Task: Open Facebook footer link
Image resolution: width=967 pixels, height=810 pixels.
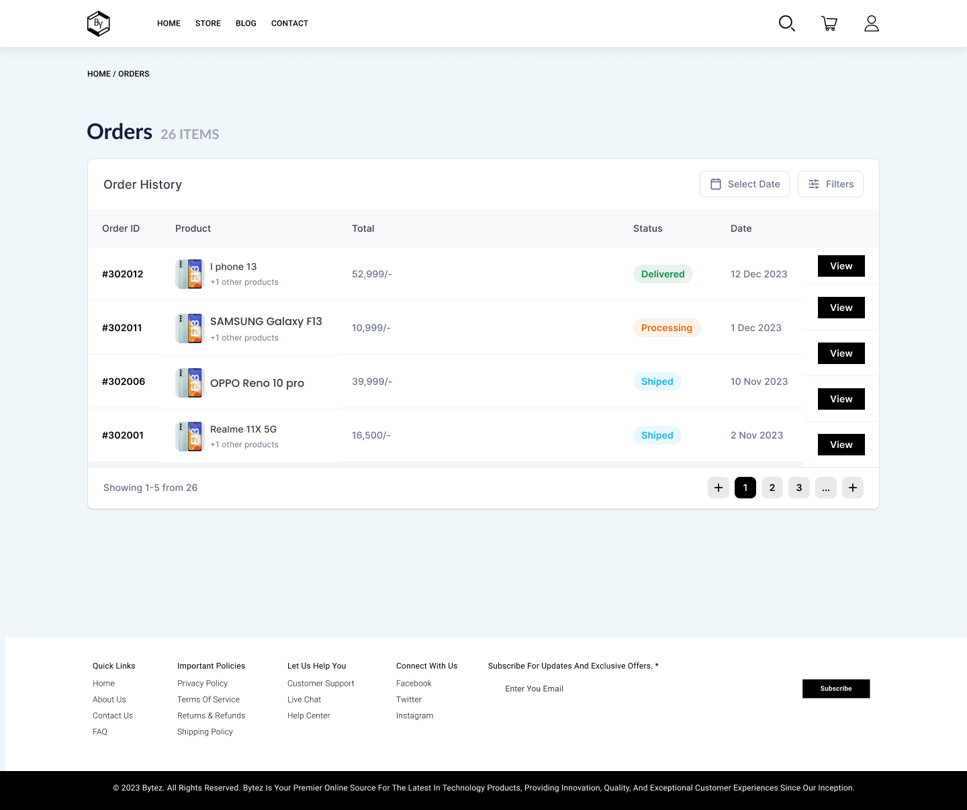Action: (x=414, y=684)
